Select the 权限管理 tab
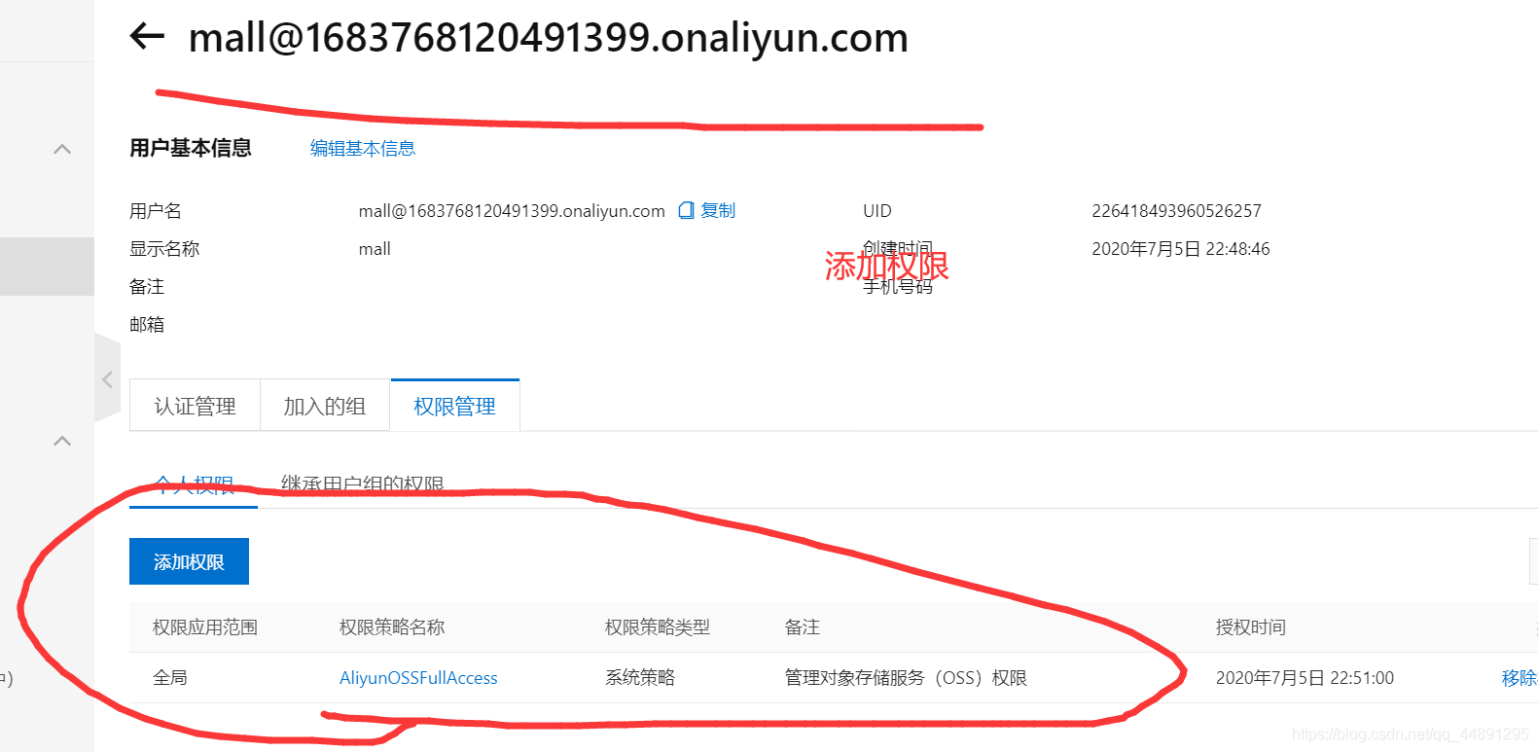The height and width of the screenshot is (752, 1538). click(454, 406)
